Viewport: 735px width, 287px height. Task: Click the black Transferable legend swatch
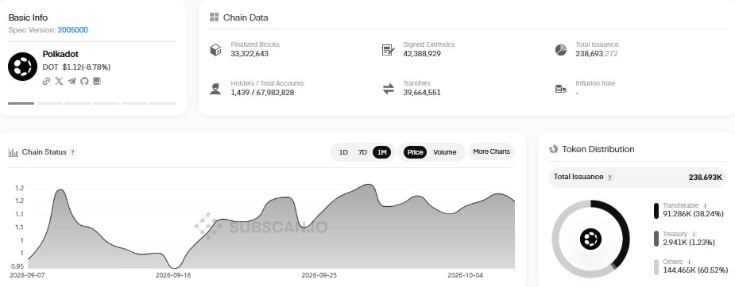pos(656,211)
